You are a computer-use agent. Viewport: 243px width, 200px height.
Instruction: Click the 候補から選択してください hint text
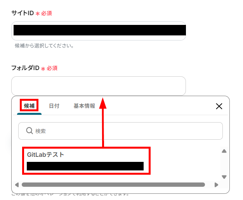(44, 46)
